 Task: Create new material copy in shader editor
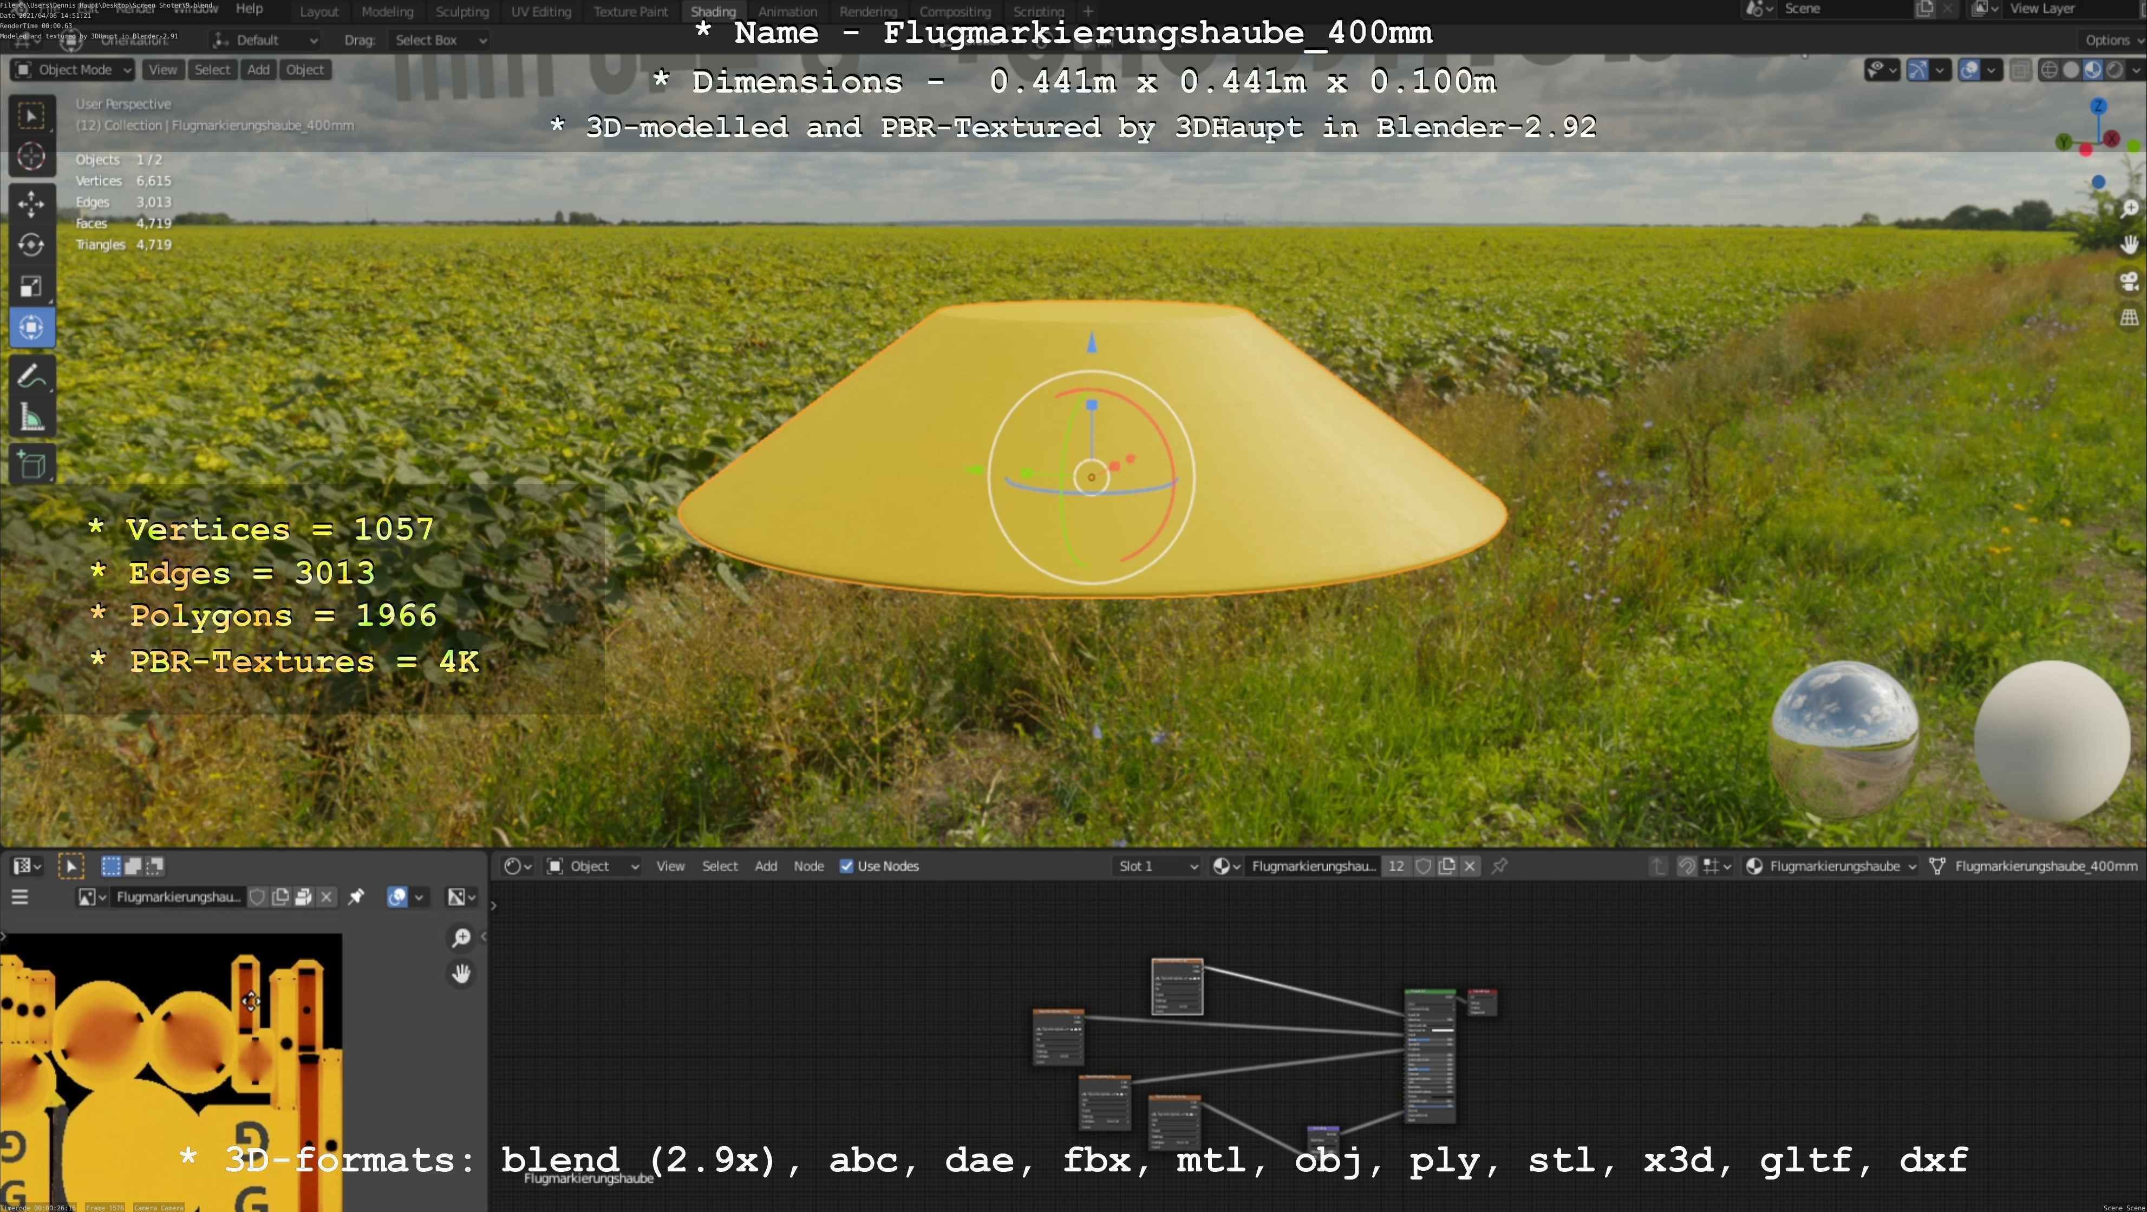(1447, 866)
